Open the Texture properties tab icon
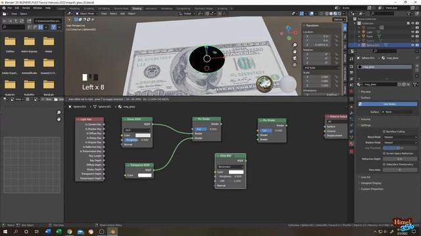The image size is (421, 236). point(351,151)
